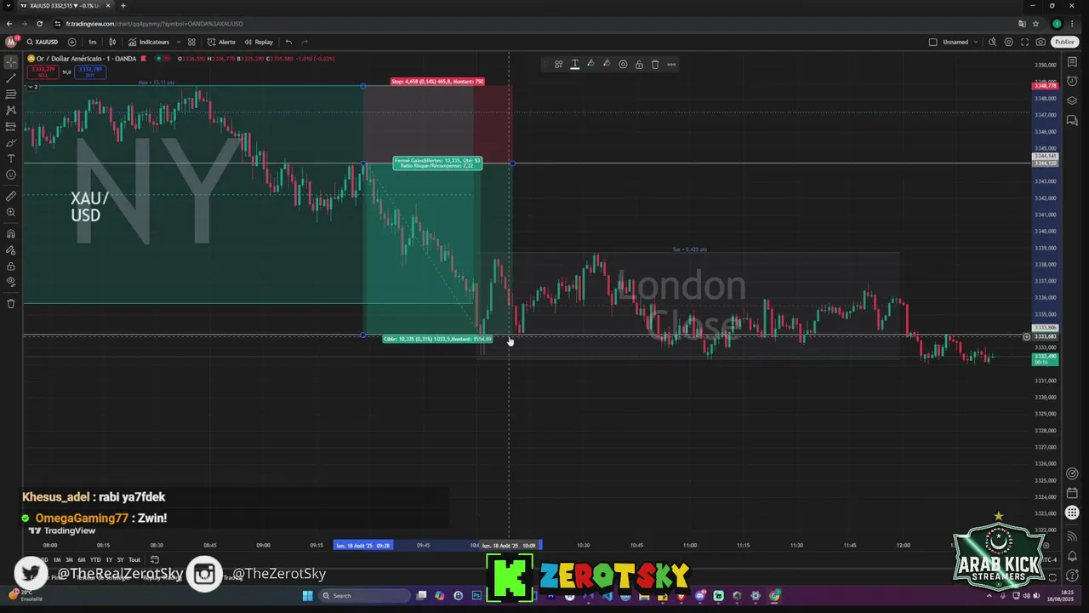Click the fr.tradingview.com address bar
The width and height of the screenshot is (1089, 613).
coord(536,24)
